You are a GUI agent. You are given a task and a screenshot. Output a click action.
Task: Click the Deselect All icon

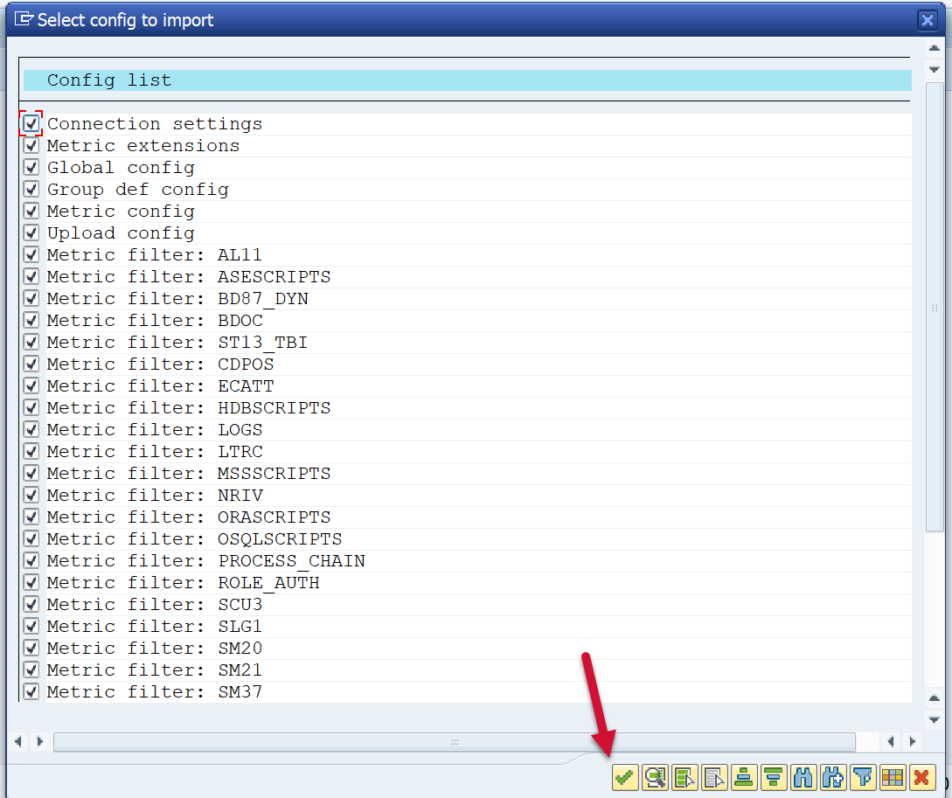714,776
